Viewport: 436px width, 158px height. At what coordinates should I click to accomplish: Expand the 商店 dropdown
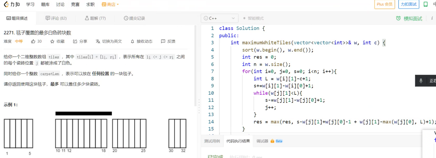[110, 5]
